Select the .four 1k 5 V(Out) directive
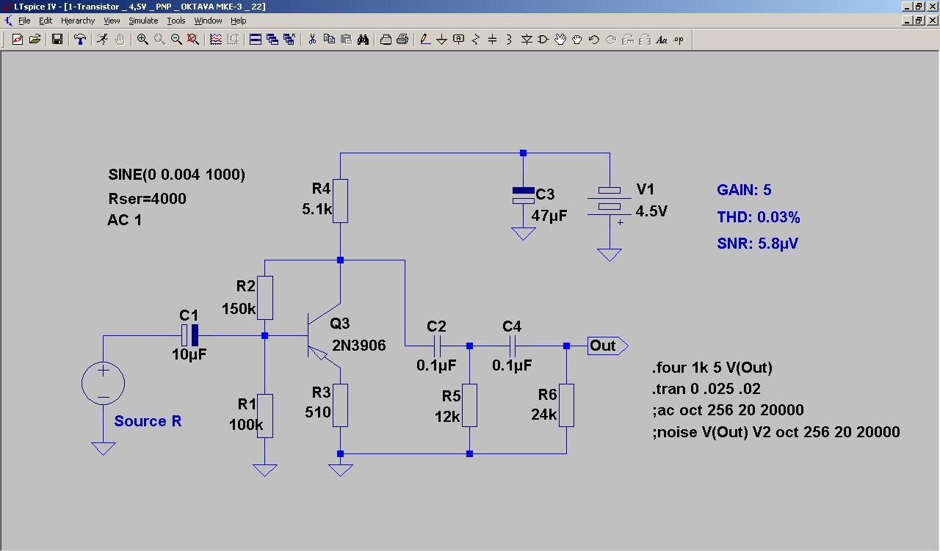Viewport: 940px width, 551px height. [x=712, y=368]
